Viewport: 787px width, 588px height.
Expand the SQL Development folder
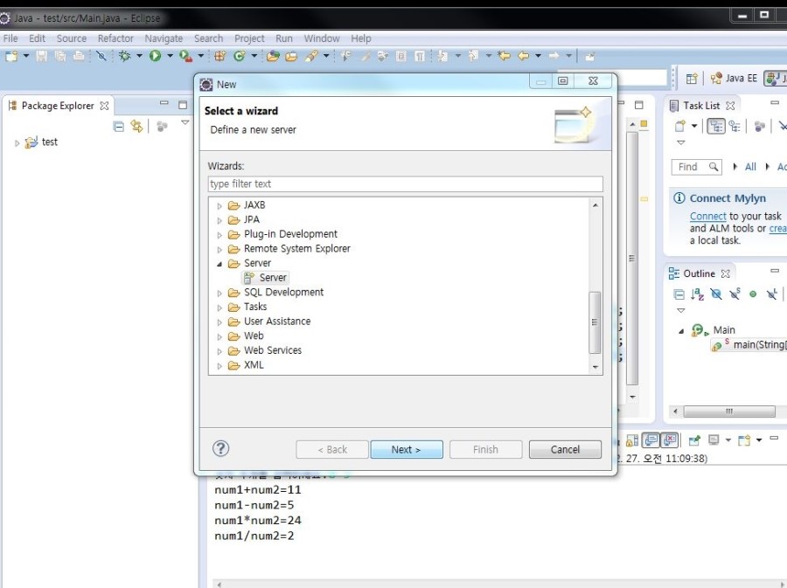coord(219,294)
